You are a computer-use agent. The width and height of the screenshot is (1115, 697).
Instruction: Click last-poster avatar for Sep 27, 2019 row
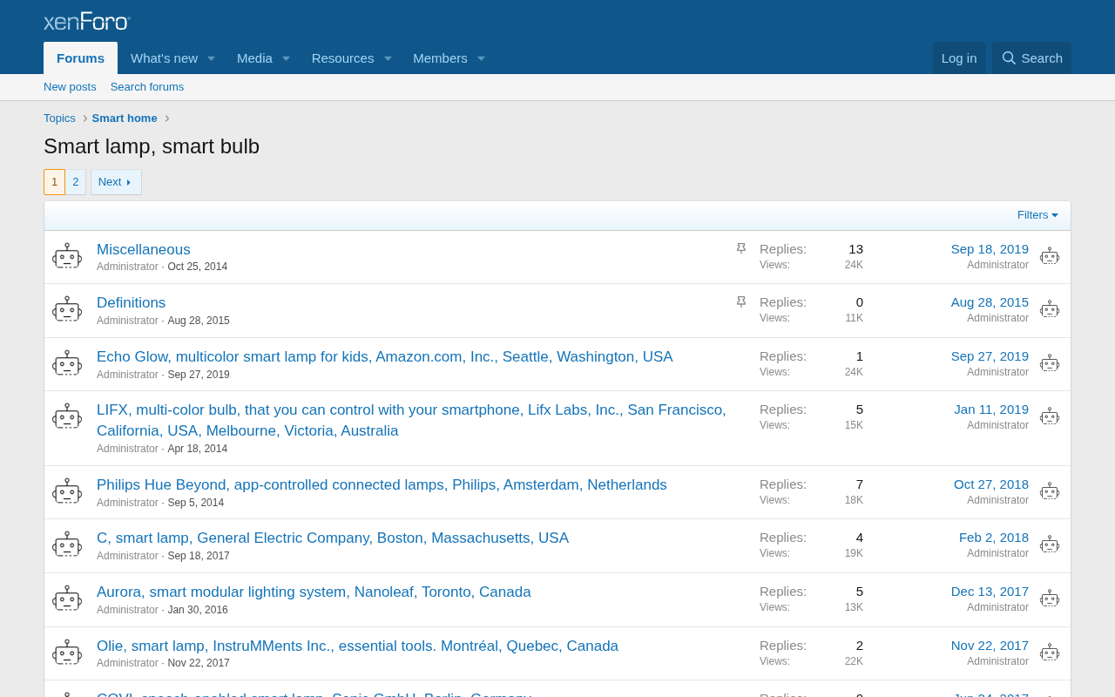tap(1050, 363)
